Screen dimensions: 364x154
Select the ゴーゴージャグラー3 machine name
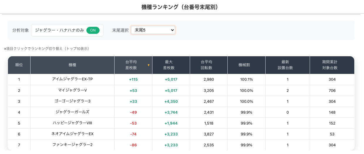(x=72, y=101)
